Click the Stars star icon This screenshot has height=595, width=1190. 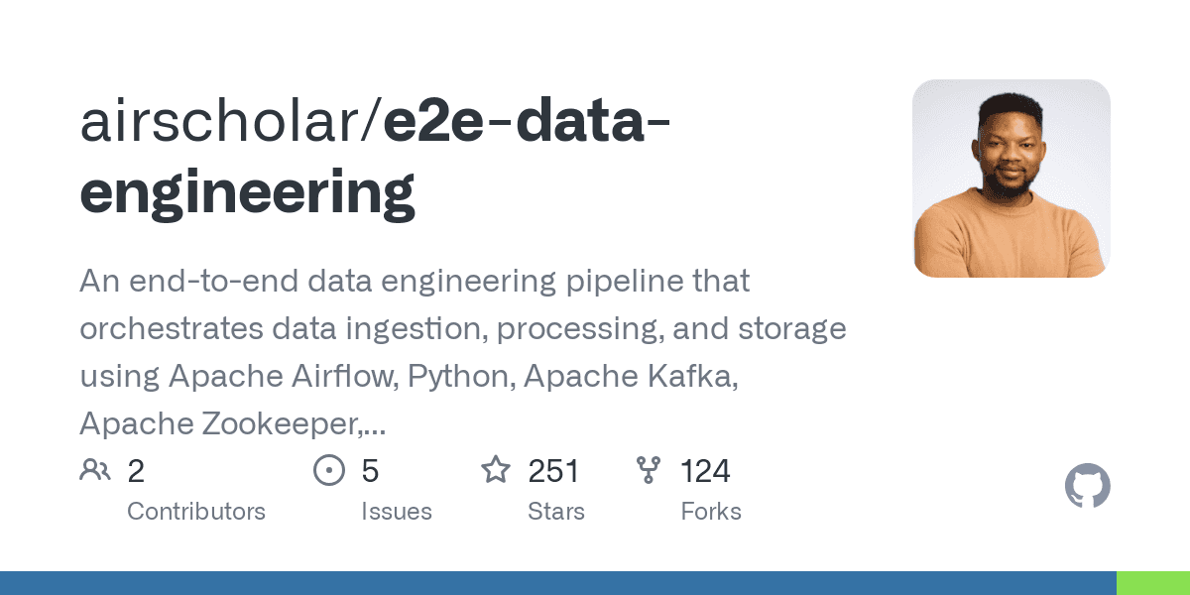click(496, 469)
